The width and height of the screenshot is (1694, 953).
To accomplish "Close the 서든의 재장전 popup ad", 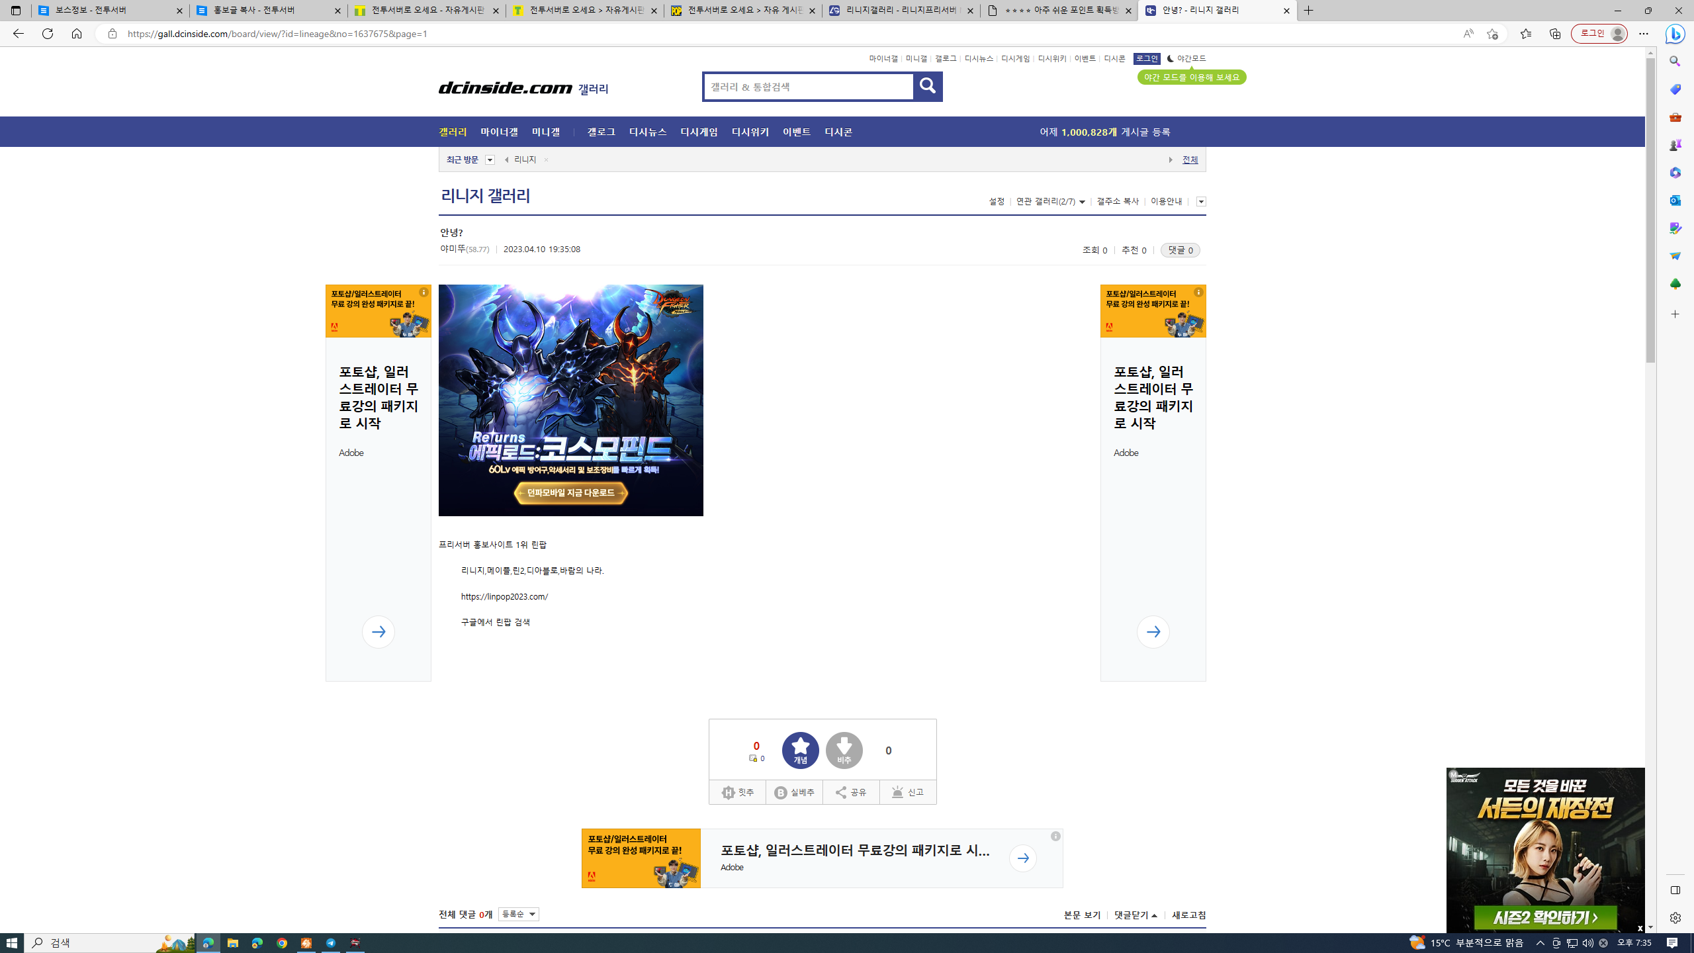I will (x=1640, y=928).
